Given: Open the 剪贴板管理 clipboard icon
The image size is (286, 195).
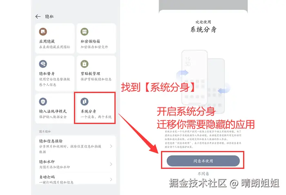Looking at the screenshot, I should click(85, 64).
